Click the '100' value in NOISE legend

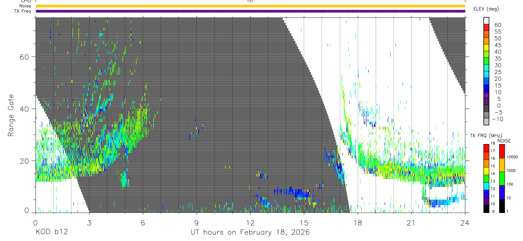510,184
